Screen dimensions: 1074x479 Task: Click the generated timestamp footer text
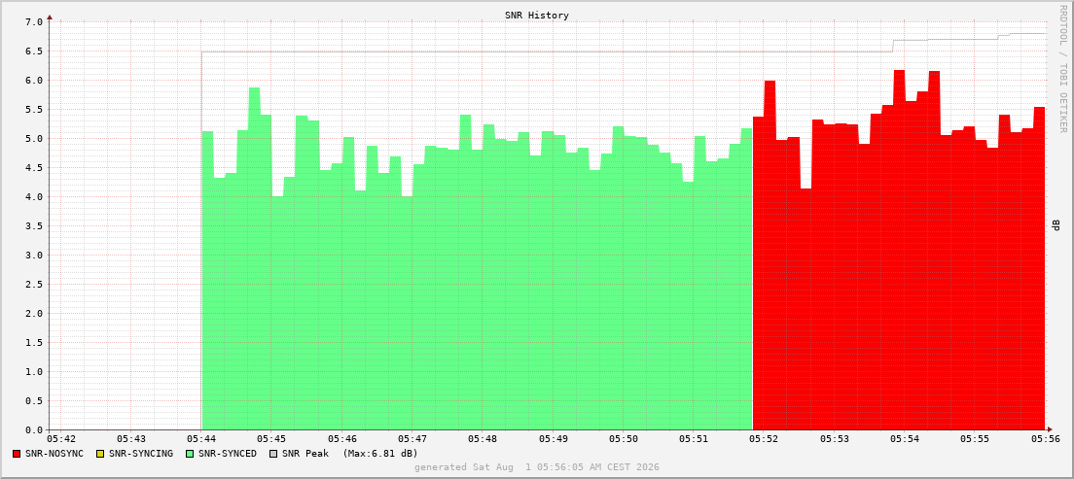536,467
